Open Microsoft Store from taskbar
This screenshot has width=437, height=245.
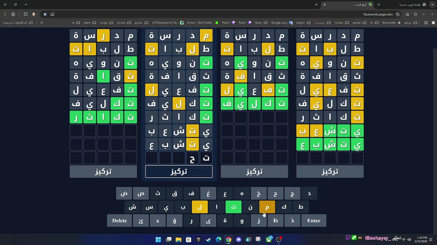click(x=188, y=240)
